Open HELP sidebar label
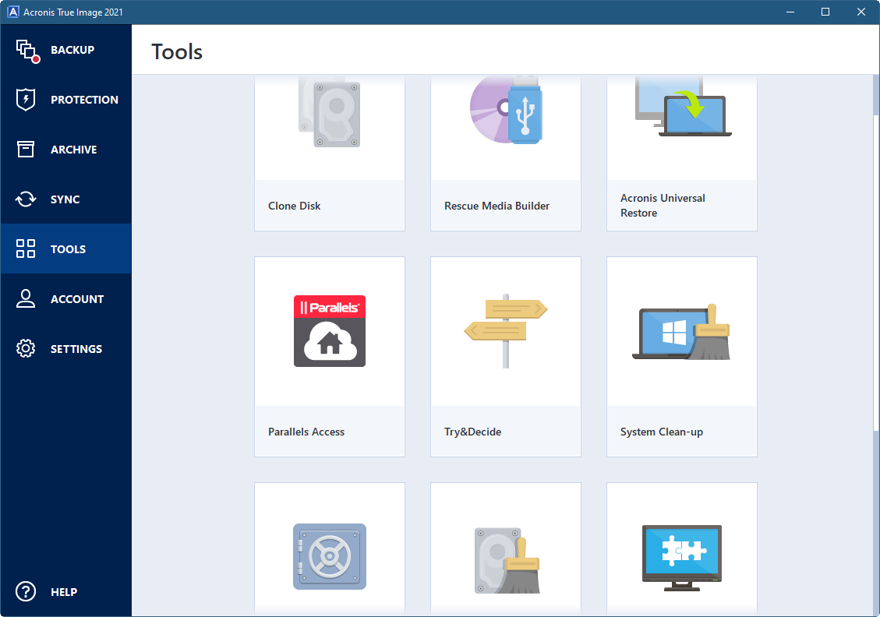Screen dimensions: 880x617 (64, 592)
